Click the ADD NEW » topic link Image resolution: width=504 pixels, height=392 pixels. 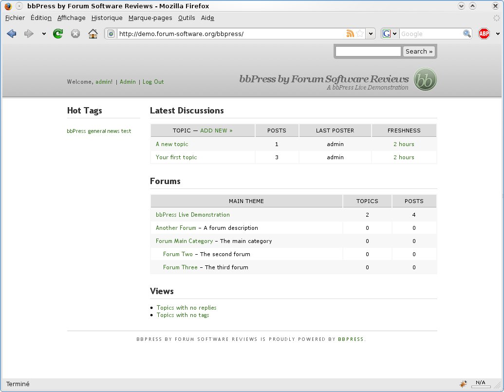point(216,131)
